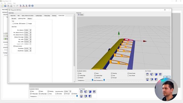183x103 pixels.
Task: Toggle Dihedral checkbox in dialog
Action: tap(78, 78)
